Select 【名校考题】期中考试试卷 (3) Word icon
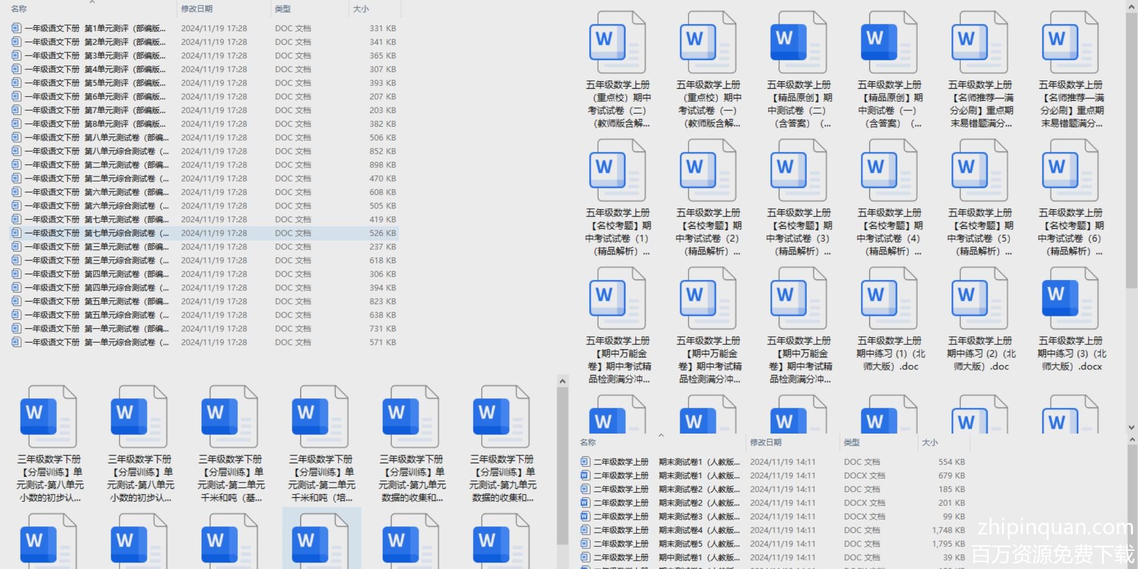The height and width of the screenshot is (569, 1138). [x=798, y=171]
